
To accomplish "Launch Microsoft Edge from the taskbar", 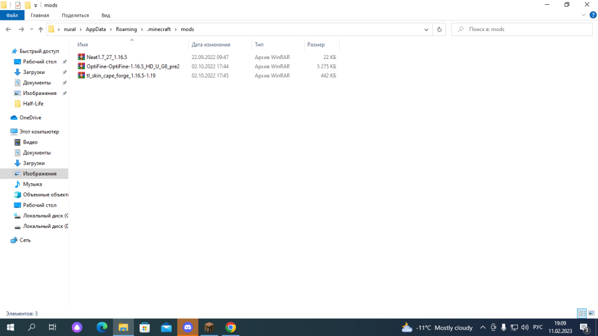I will pos(102,327).
